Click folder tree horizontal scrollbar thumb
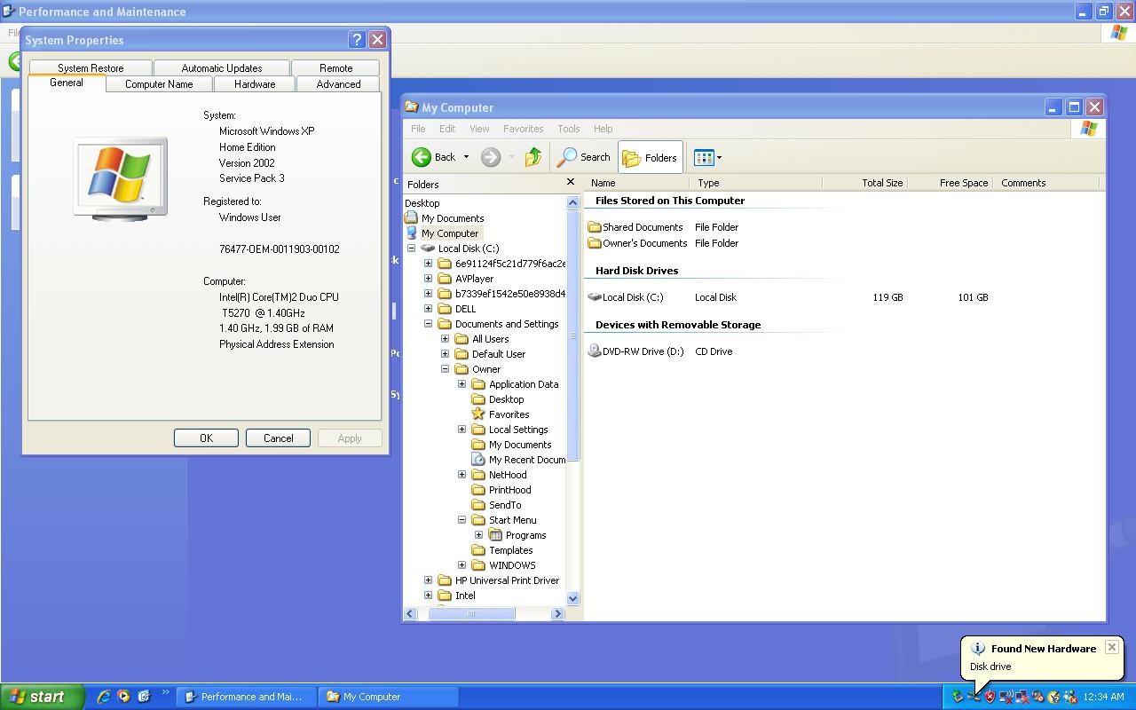Screen dimensions: 1136x710 click(x=471, y=613)
